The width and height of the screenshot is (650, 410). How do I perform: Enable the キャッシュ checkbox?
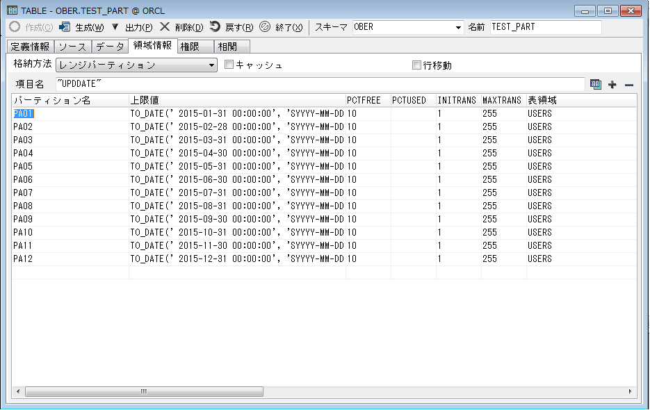coord(229,65)
